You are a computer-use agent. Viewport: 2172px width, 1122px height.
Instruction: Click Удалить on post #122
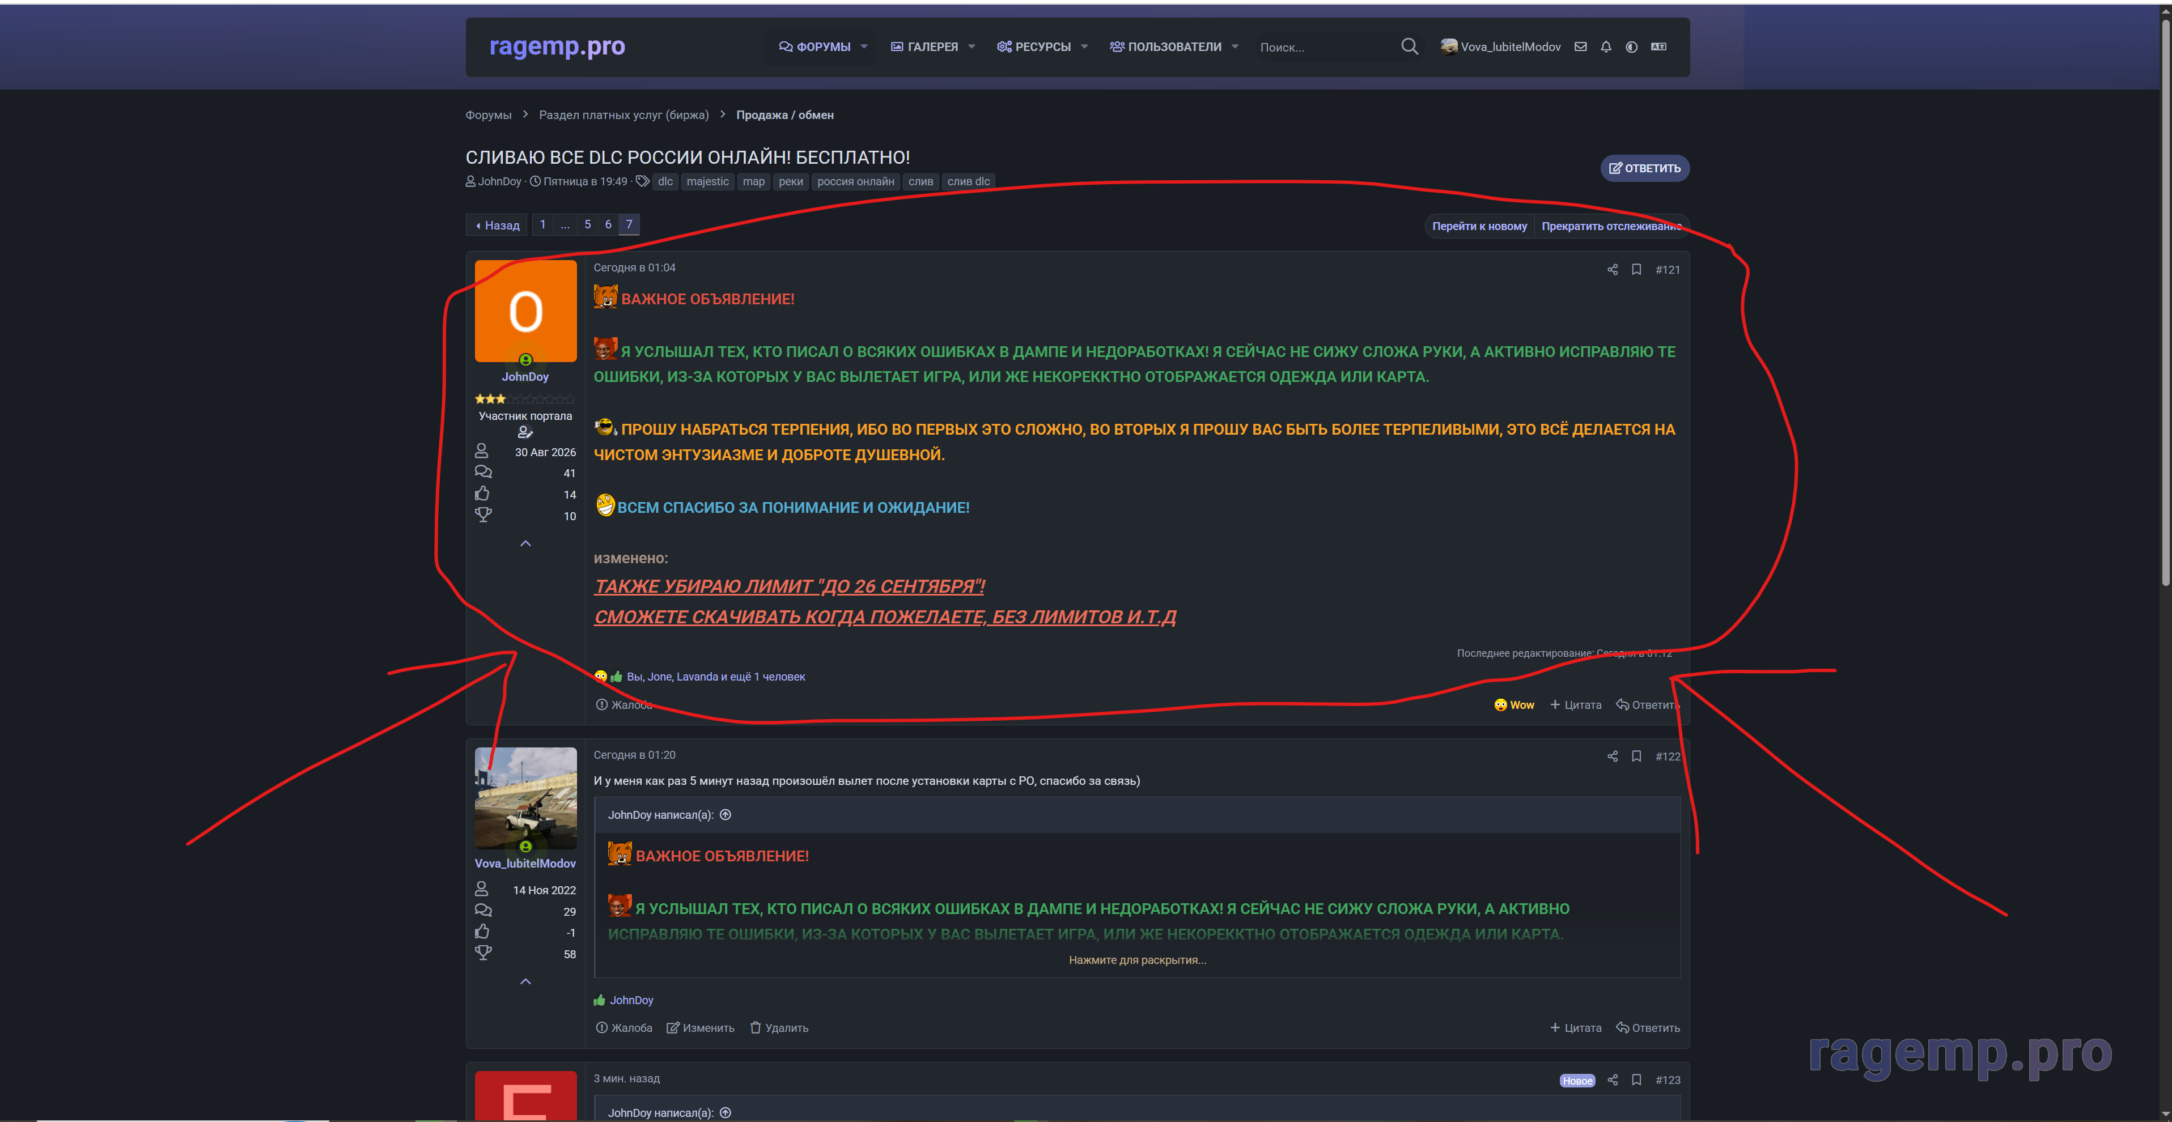pyautogui.click(x=778, y=1027)
